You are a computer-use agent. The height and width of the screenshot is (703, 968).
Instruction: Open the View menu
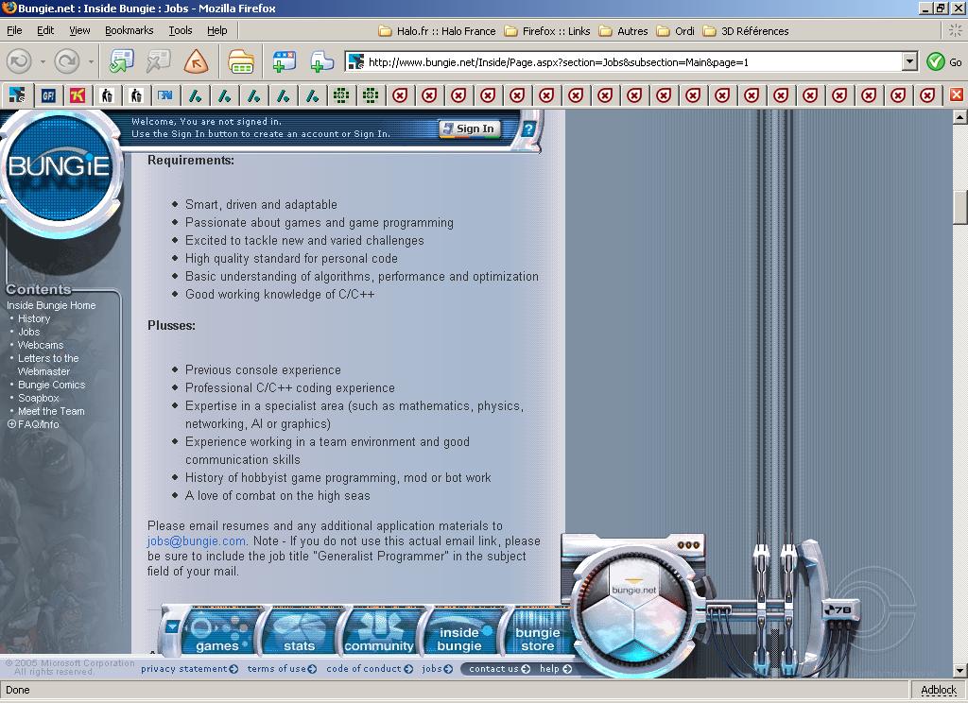click(79, 30)
